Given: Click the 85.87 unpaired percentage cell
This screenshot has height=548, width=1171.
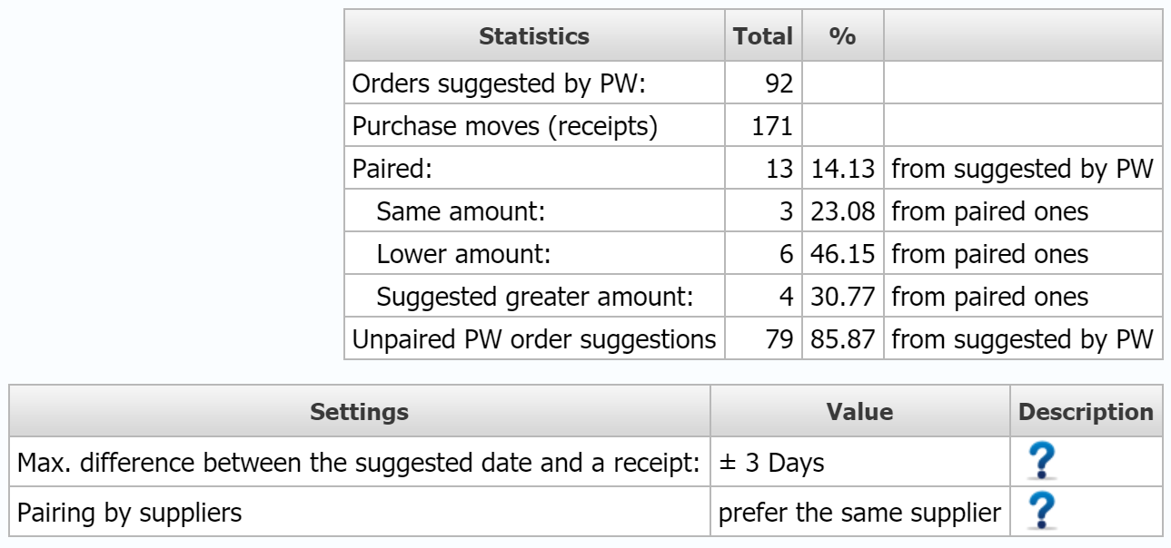Looking at the screenshot, I should coord(842,339).
